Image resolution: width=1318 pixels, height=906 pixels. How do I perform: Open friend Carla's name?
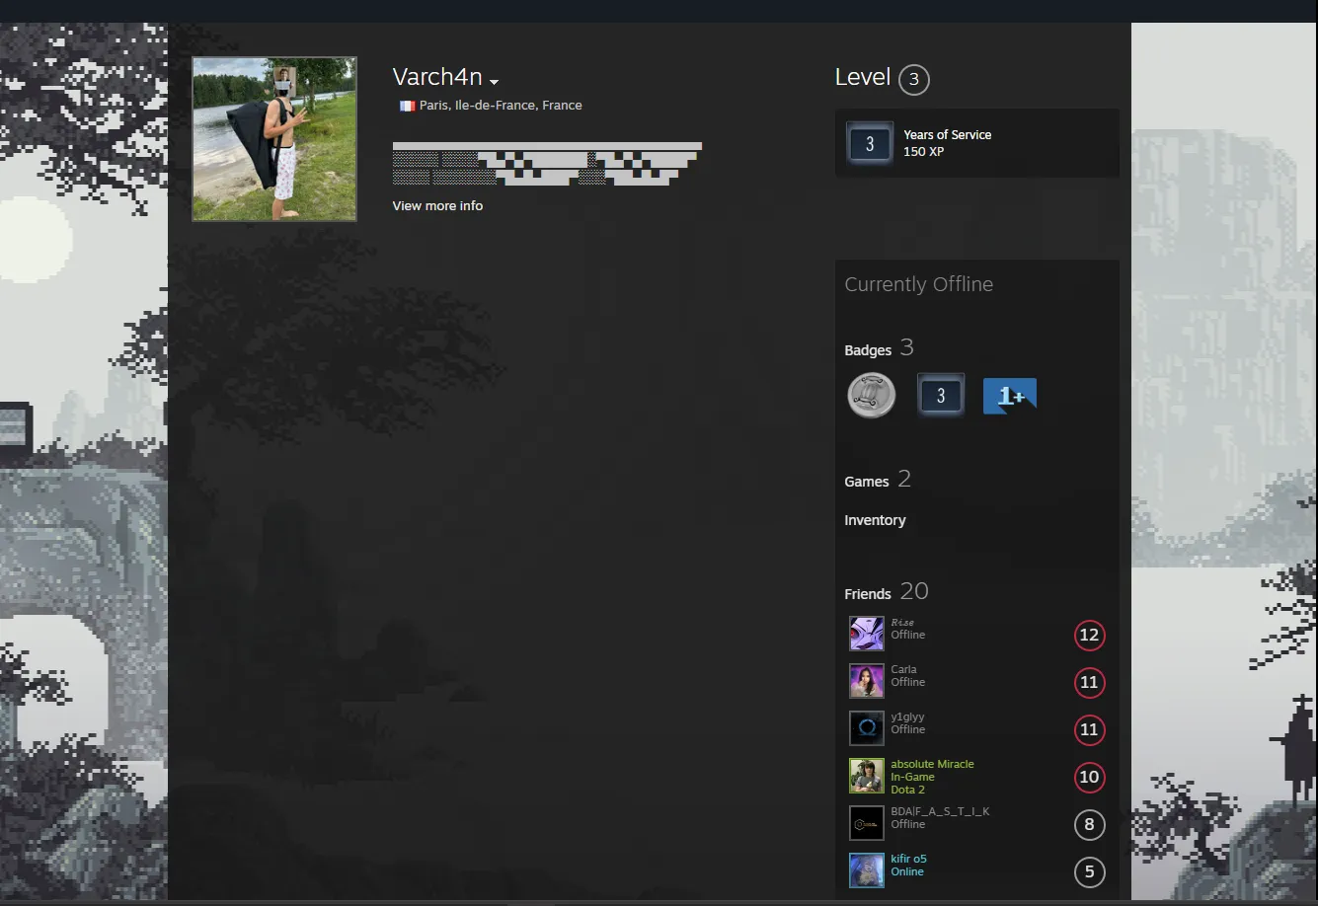pyautogui.click(x=903, y=669)
